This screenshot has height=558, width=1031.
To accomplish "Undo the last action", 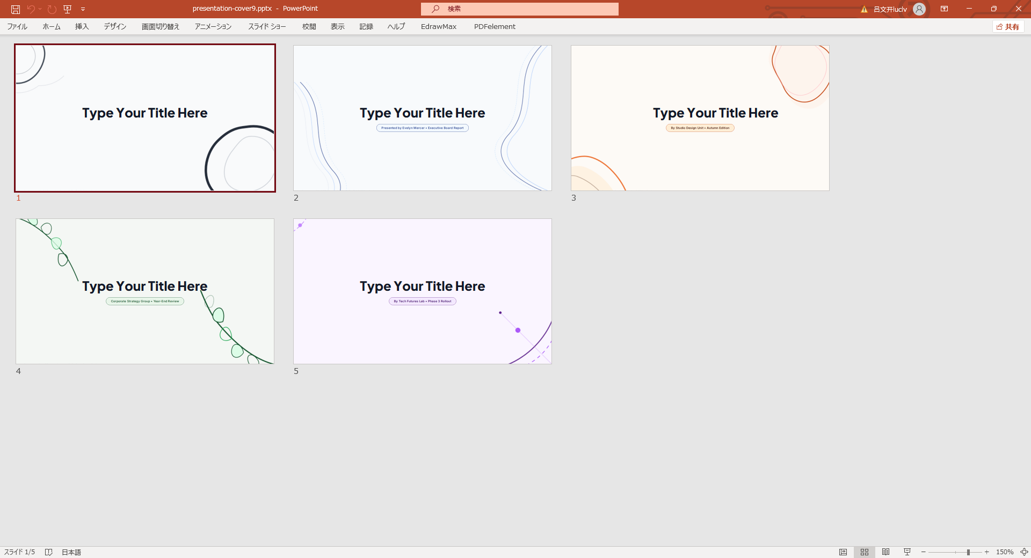I will point(31,9).
